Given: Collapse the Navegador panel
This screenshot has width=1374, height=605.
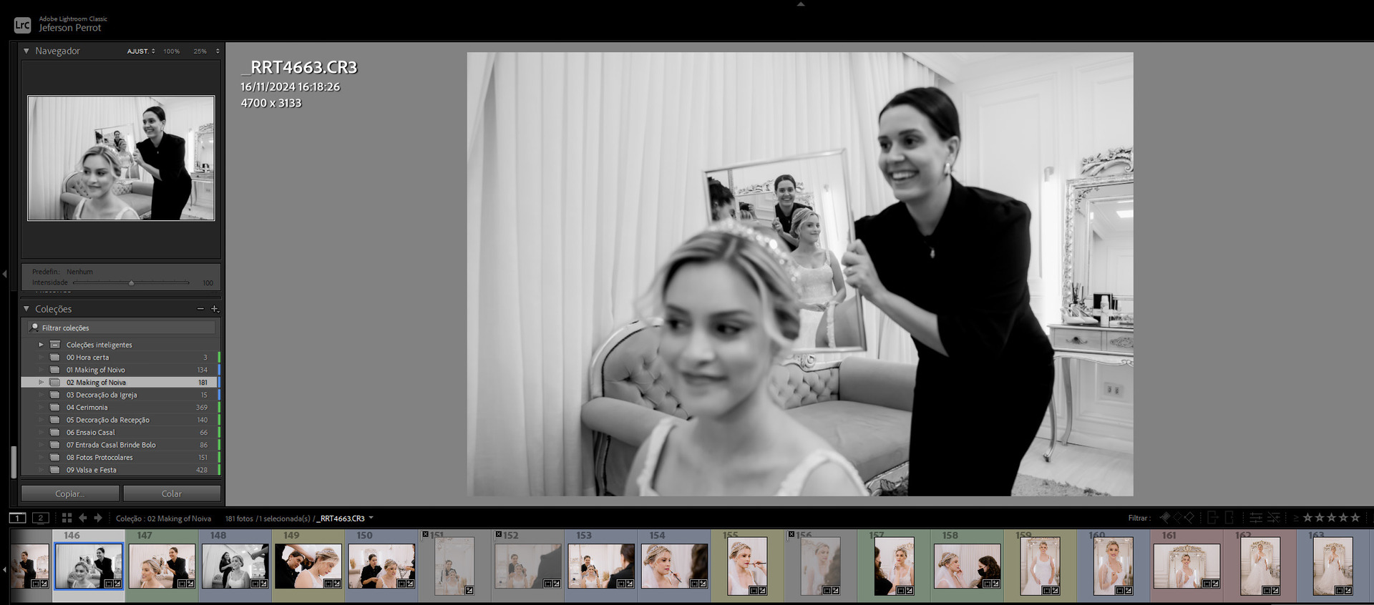Looking at the screenshot, I should 26,51.
